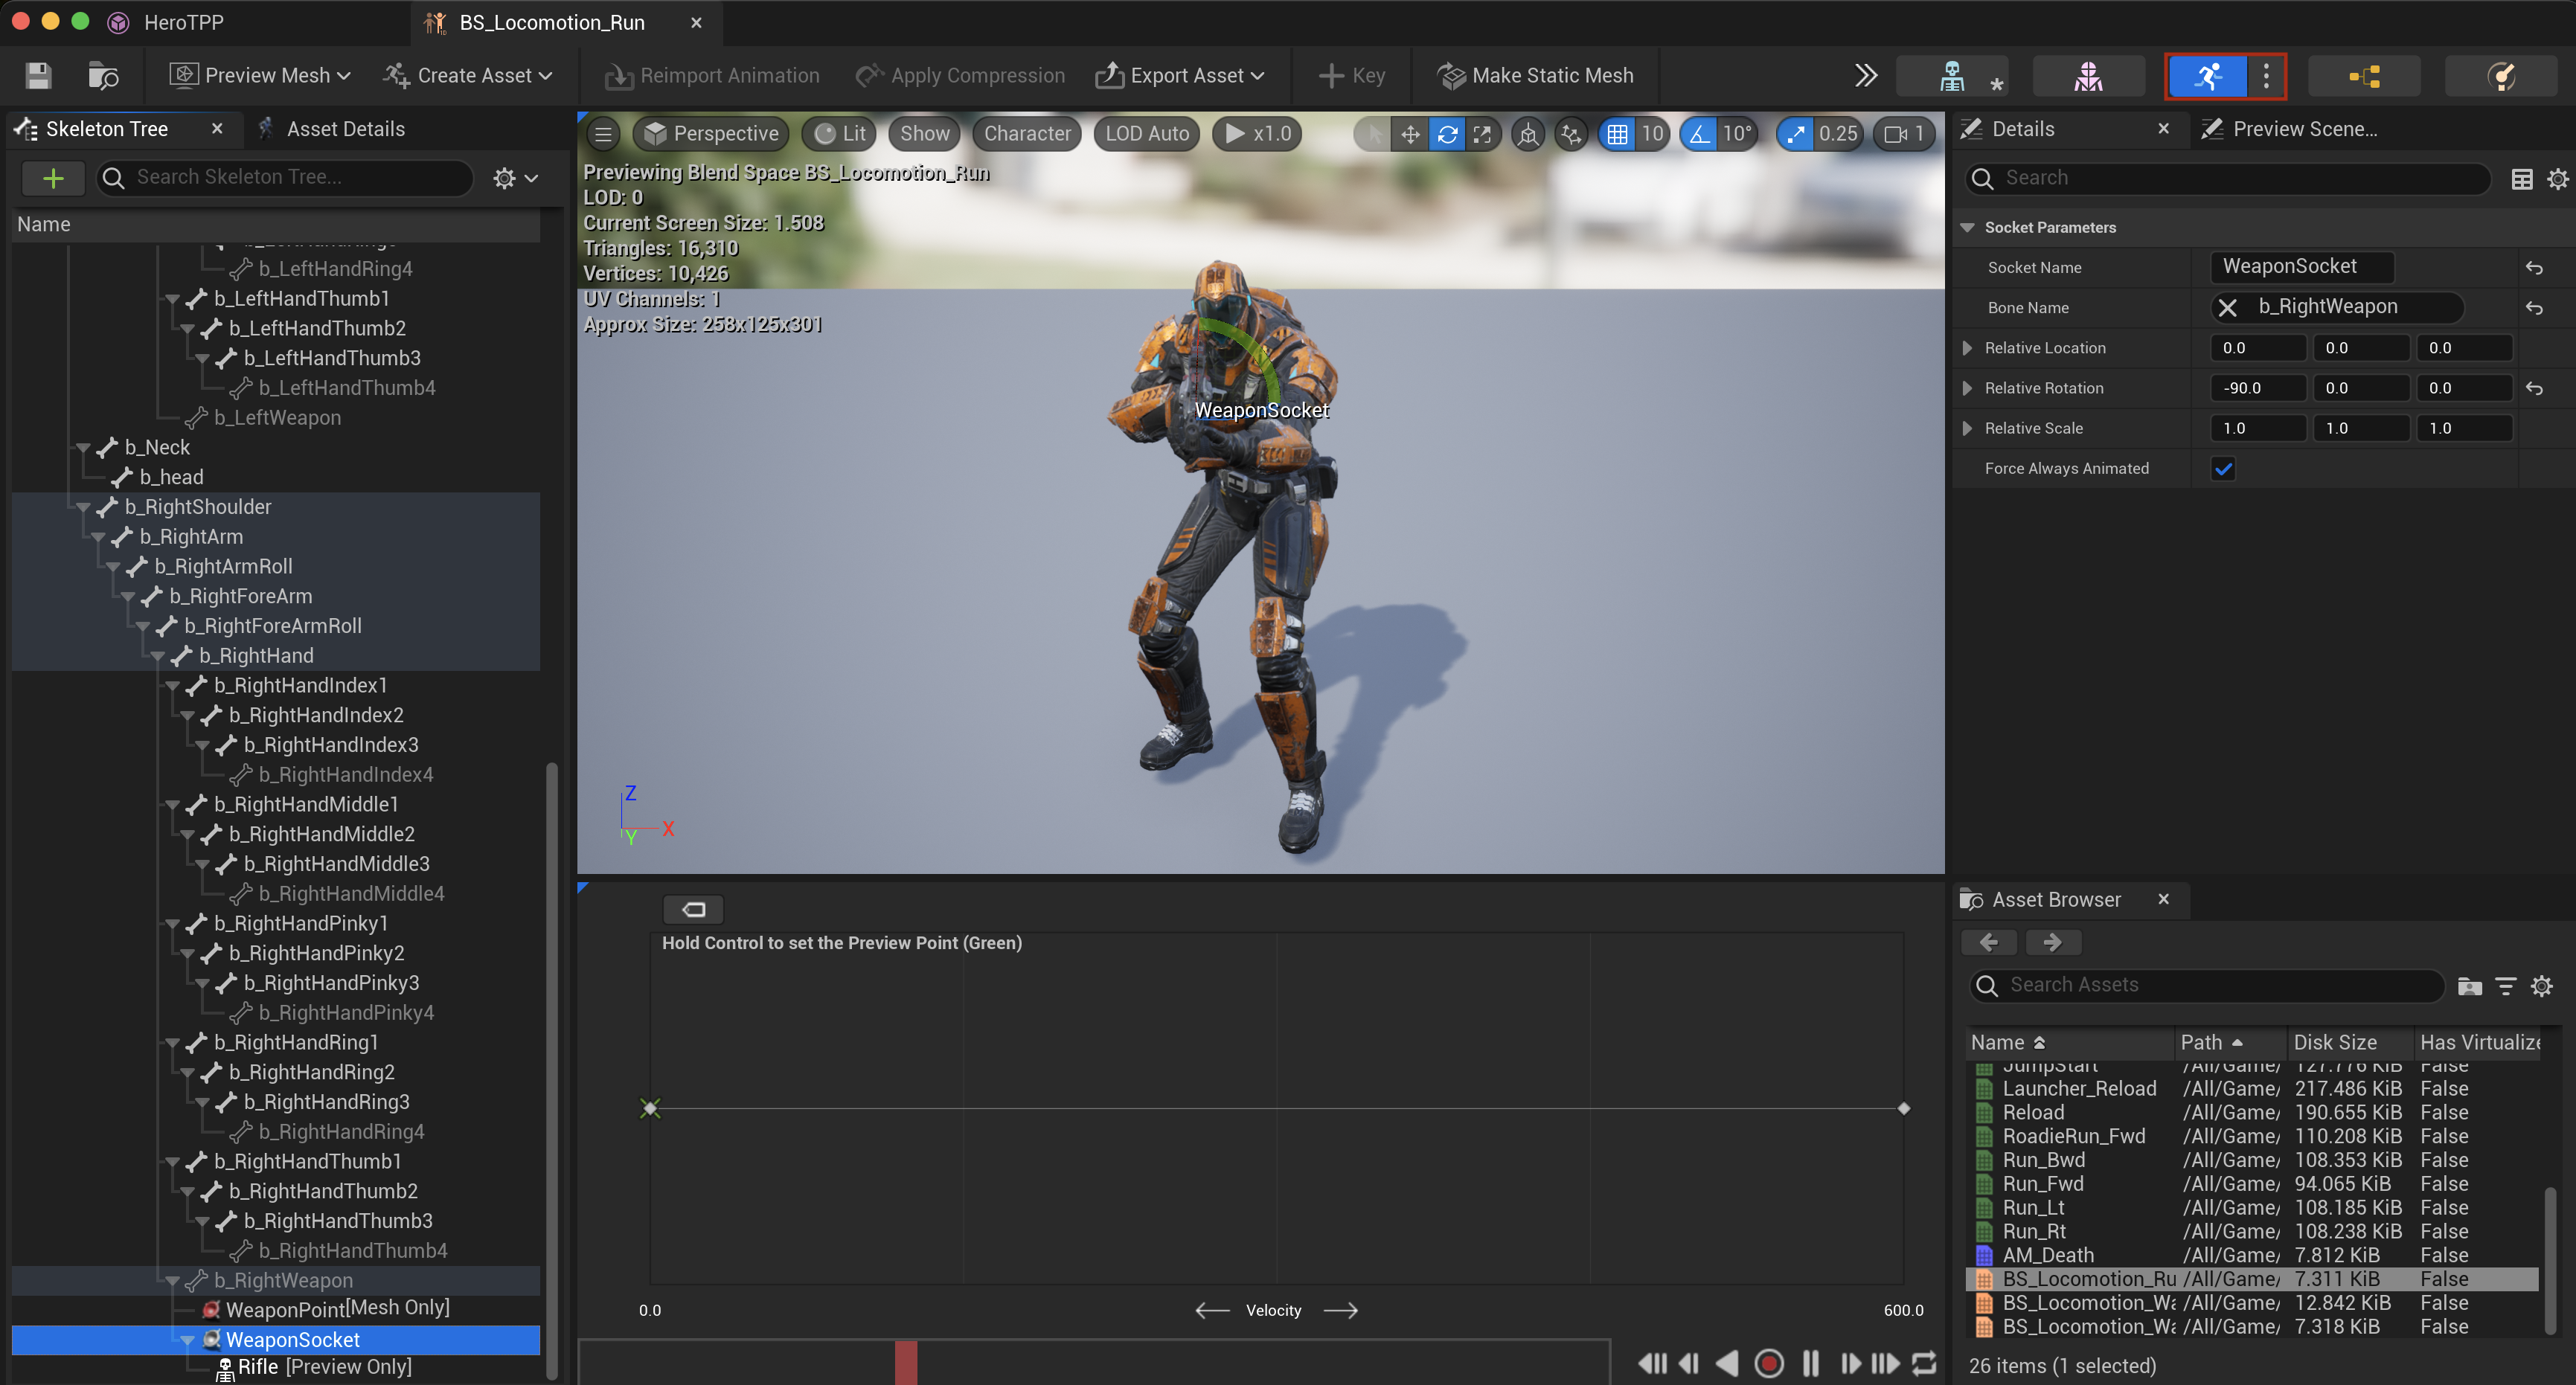Select the Translate gizmo tool in viewport
2576x1385 pixels.
(x=1410, y=134)
